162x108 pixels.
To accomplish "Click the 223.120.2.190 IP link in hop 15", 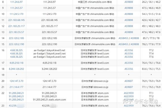I will [16, 44].
